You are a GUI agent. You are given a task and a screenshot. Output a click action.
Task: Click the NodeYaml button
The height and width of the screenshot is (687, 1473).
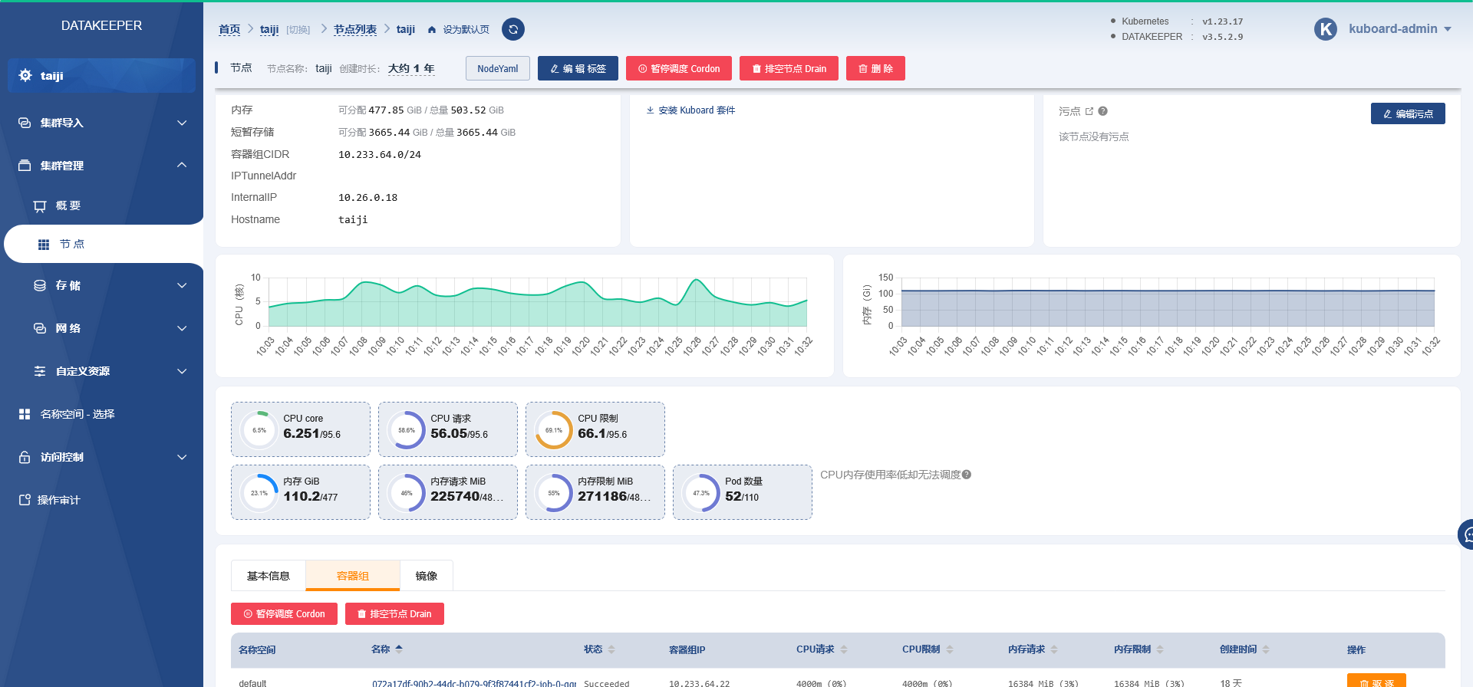click(x=497, y=68)
